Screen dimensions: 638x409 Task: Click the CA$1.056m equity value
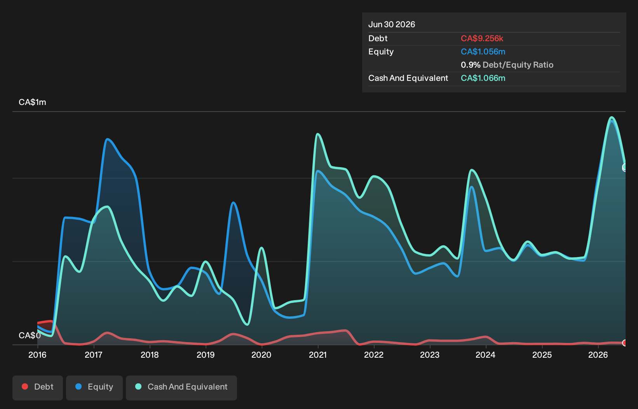483,52
